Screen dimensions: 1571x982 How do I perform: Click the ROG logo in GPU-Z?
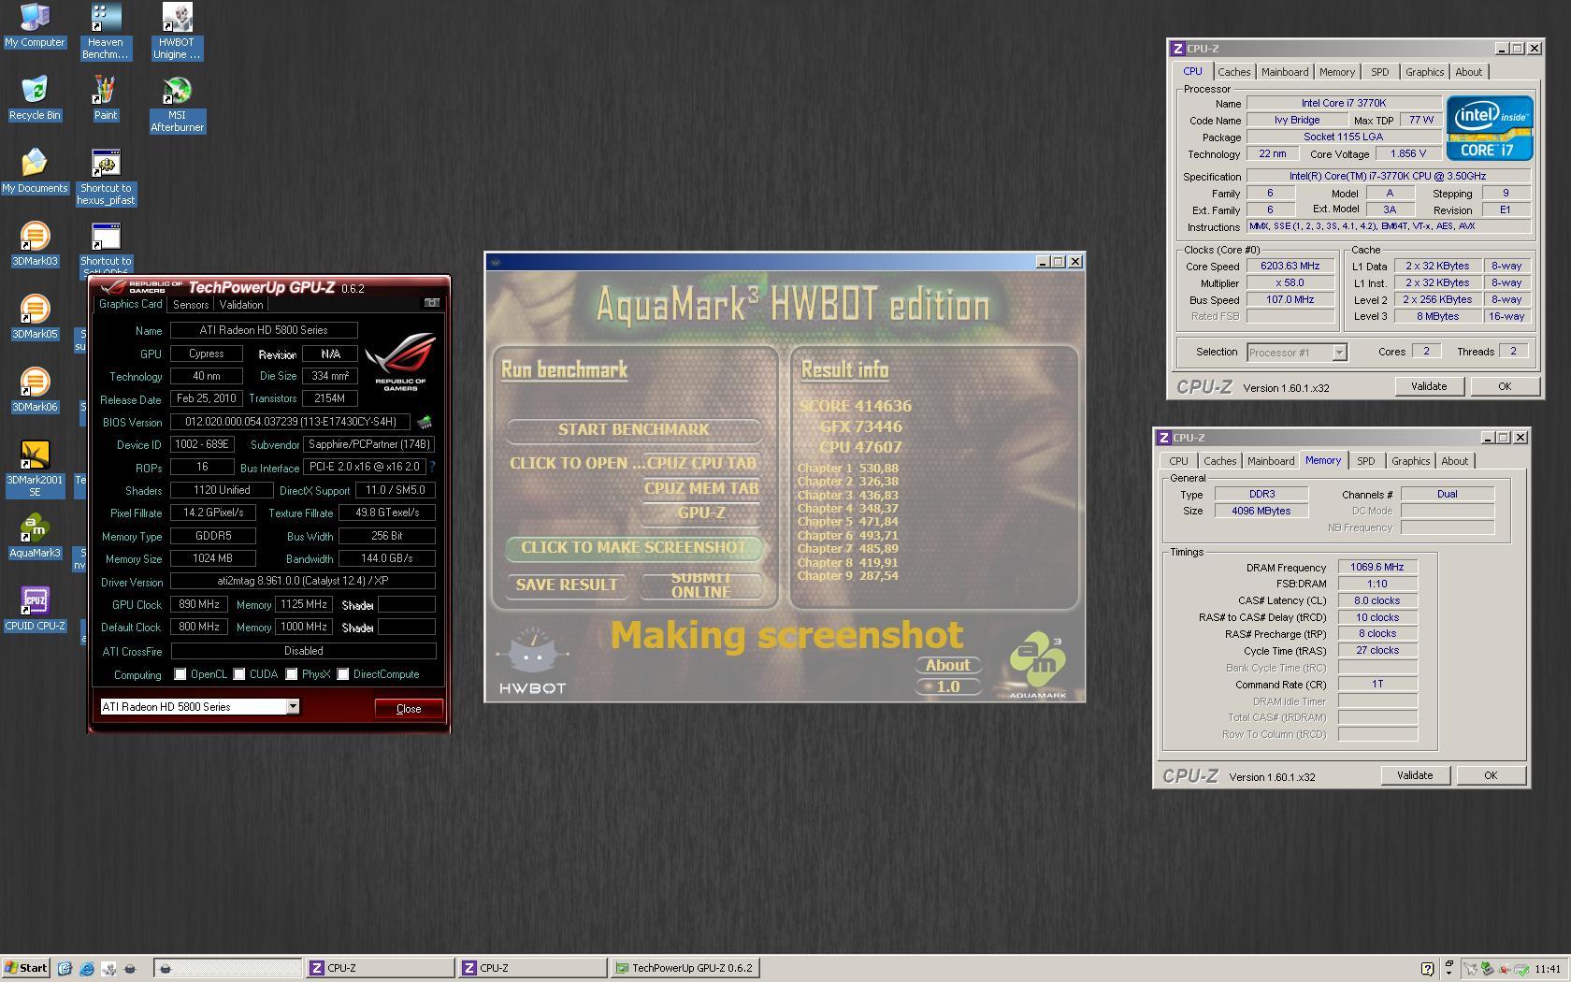pos(400,361)
